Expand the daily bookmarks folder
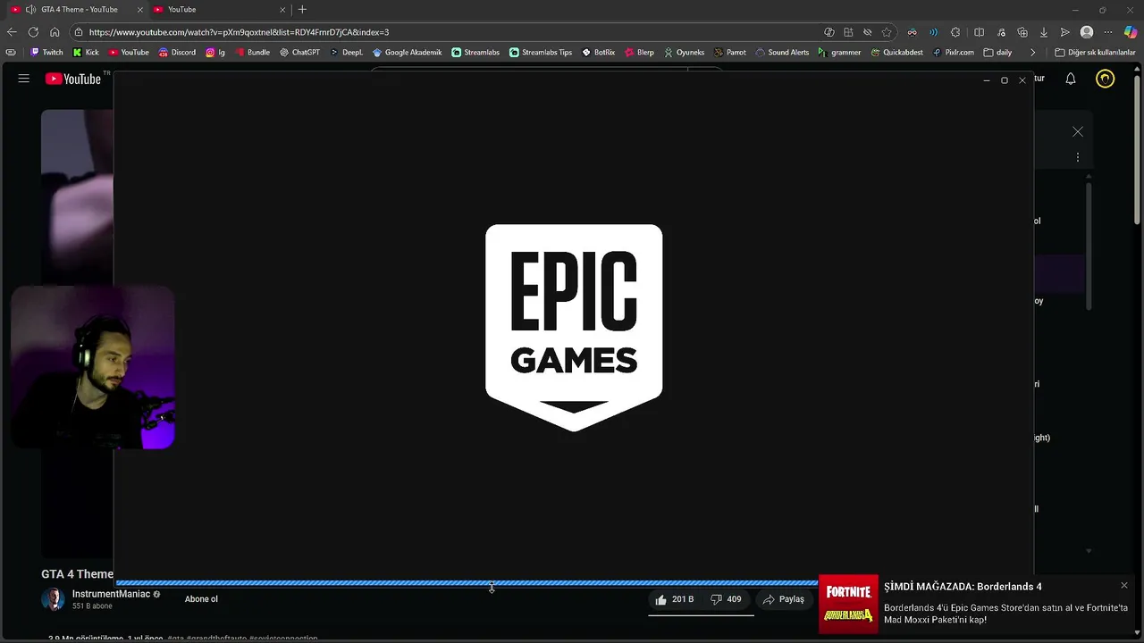1144x643 pixels. coord(997,52)
